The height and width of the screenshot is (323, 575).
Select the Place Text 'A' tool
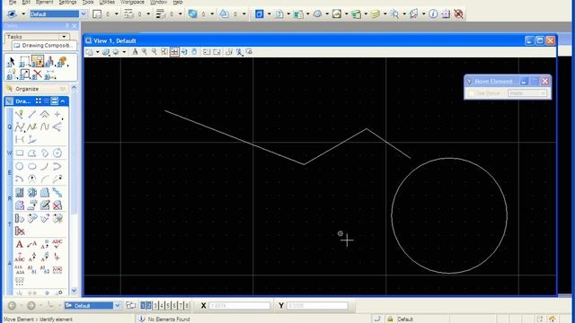[20, 244]
